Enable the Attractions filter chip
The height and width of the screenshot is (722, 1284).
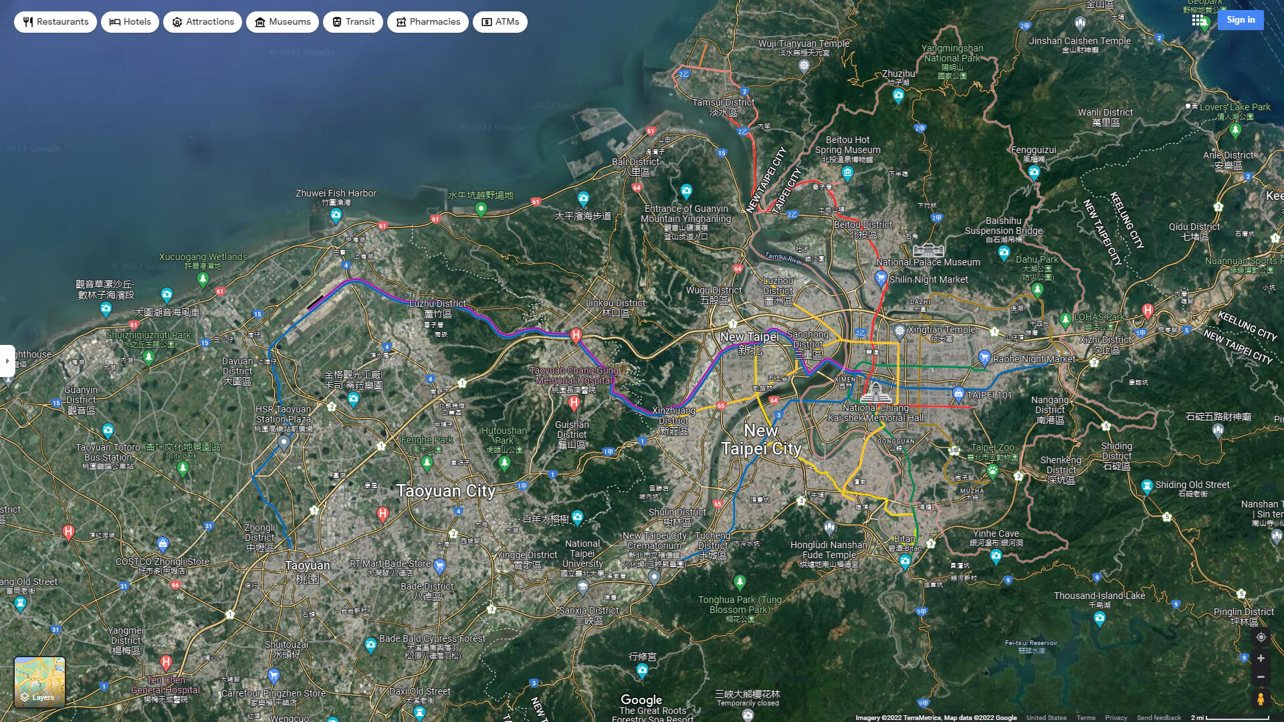[202, 21]
